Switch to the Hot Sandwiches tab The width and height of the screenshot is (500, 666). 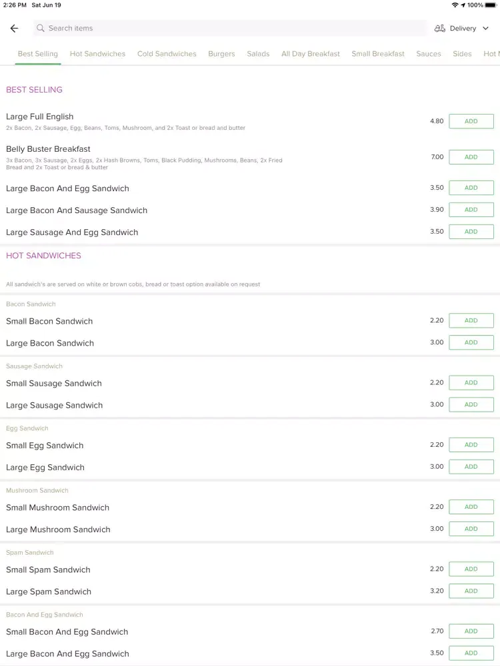[97, 54]
